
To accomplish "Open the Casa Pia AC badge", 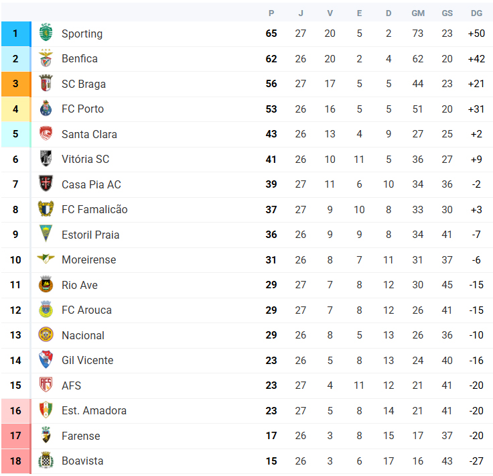I will tap(46, 184).
